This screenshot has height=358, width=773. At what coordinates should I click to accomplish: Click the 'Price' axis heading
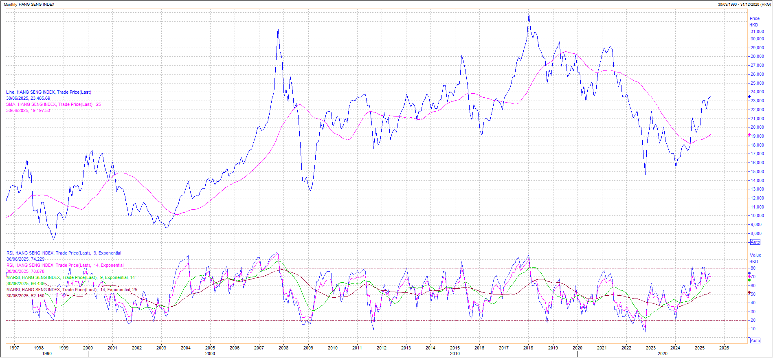pyautogui.click(x=755, y=19)
